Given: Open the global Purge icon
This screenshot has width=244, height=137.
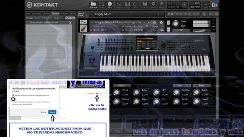Looking at the screenshot, I should pos(162,5).
